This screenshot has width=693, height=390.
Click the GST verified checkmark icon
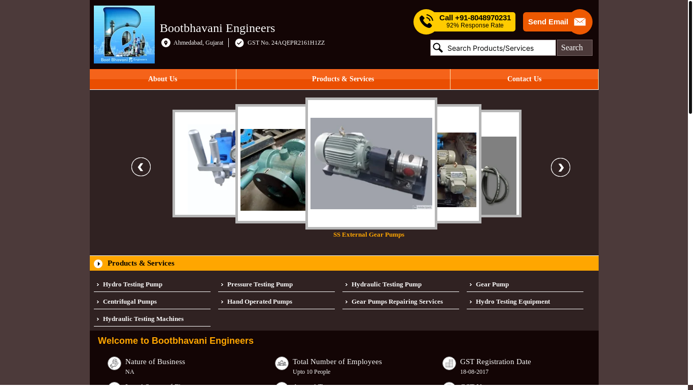tap(239, 43)
